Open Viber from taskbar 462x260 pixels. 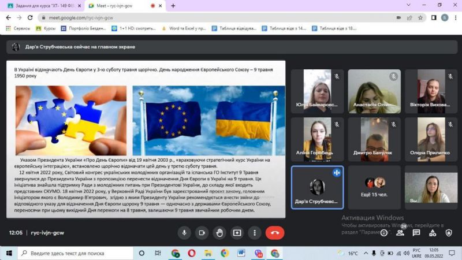(258, 253)
